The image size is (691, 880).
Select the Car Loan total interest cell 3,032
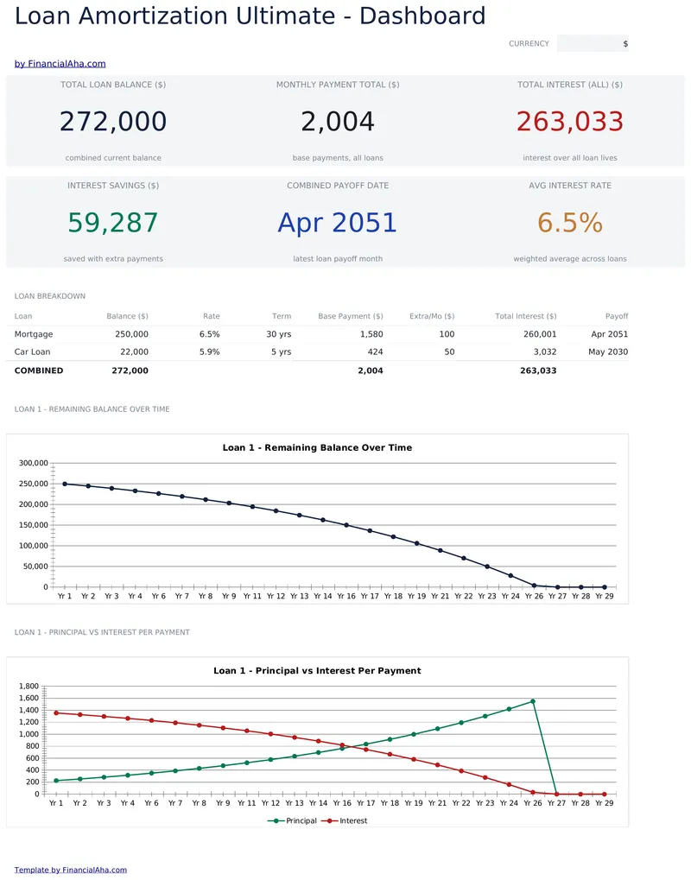coord(545,351)
